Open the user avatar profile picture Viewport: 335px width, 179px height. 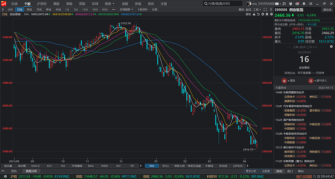click(249, 4)
